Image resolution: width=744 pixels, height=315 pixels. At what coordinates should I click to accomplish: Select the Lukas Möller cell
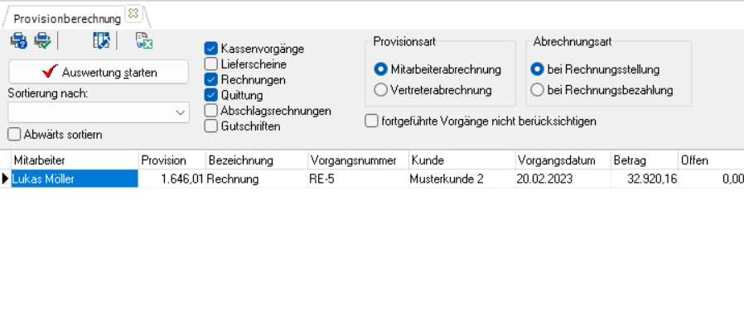point(75,179)
